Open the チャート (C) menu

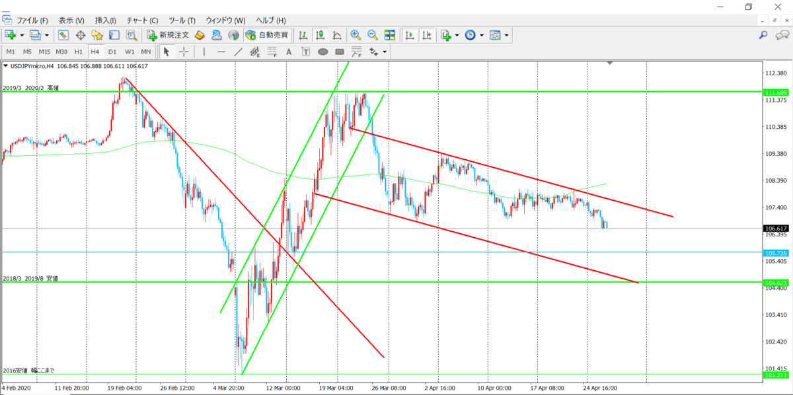point(142,20)
